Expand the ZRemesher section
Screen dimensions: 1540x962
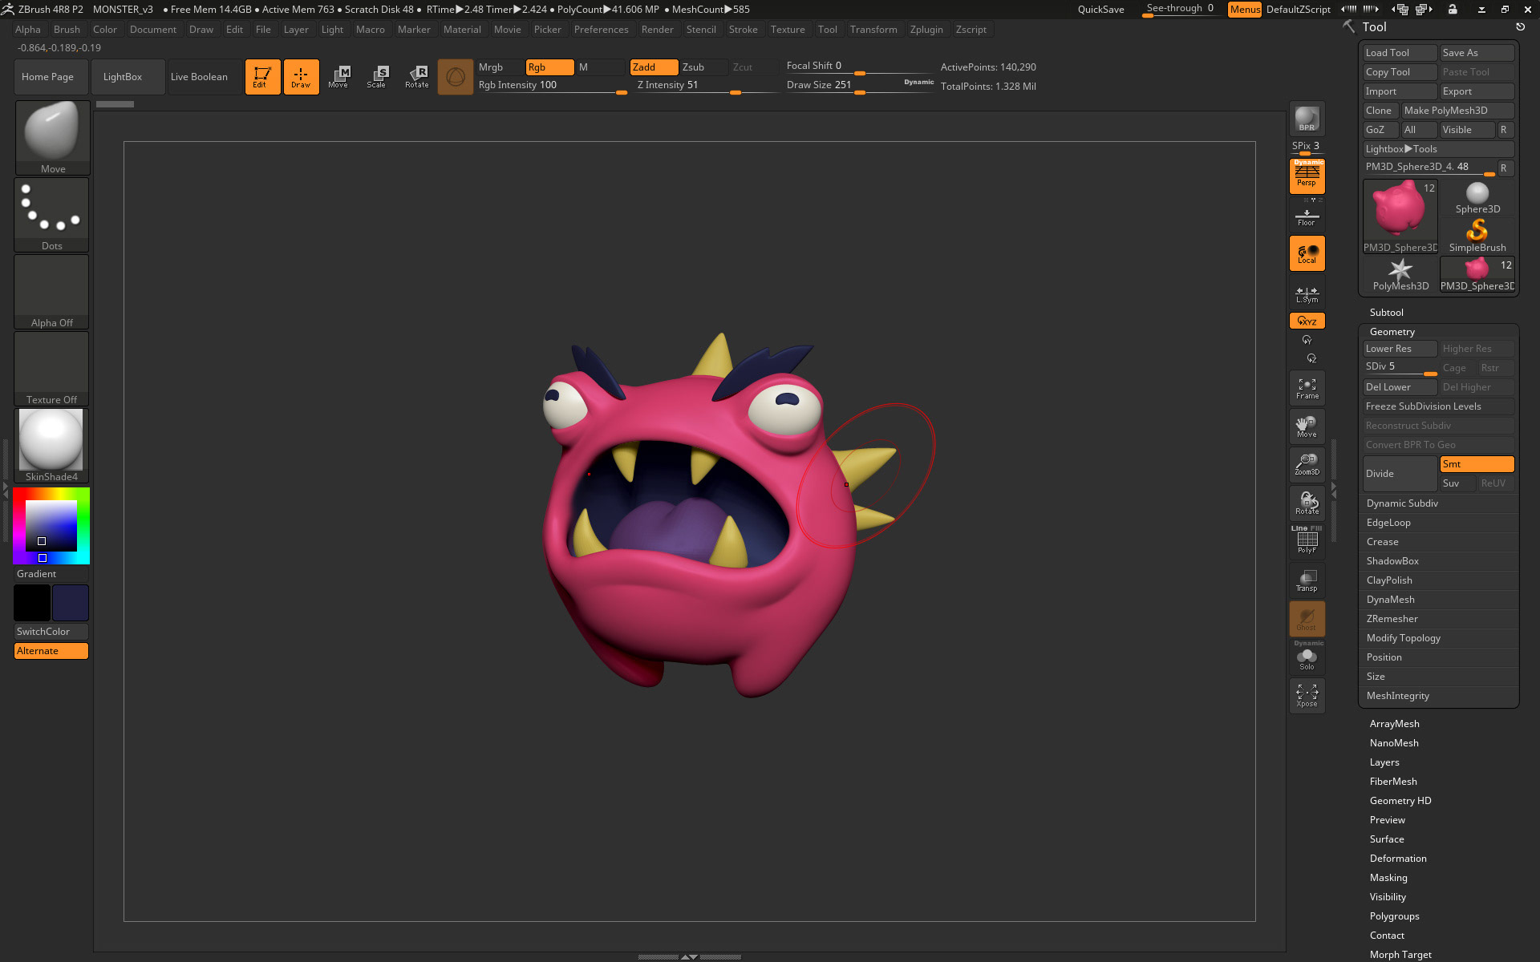point(1392,619)
